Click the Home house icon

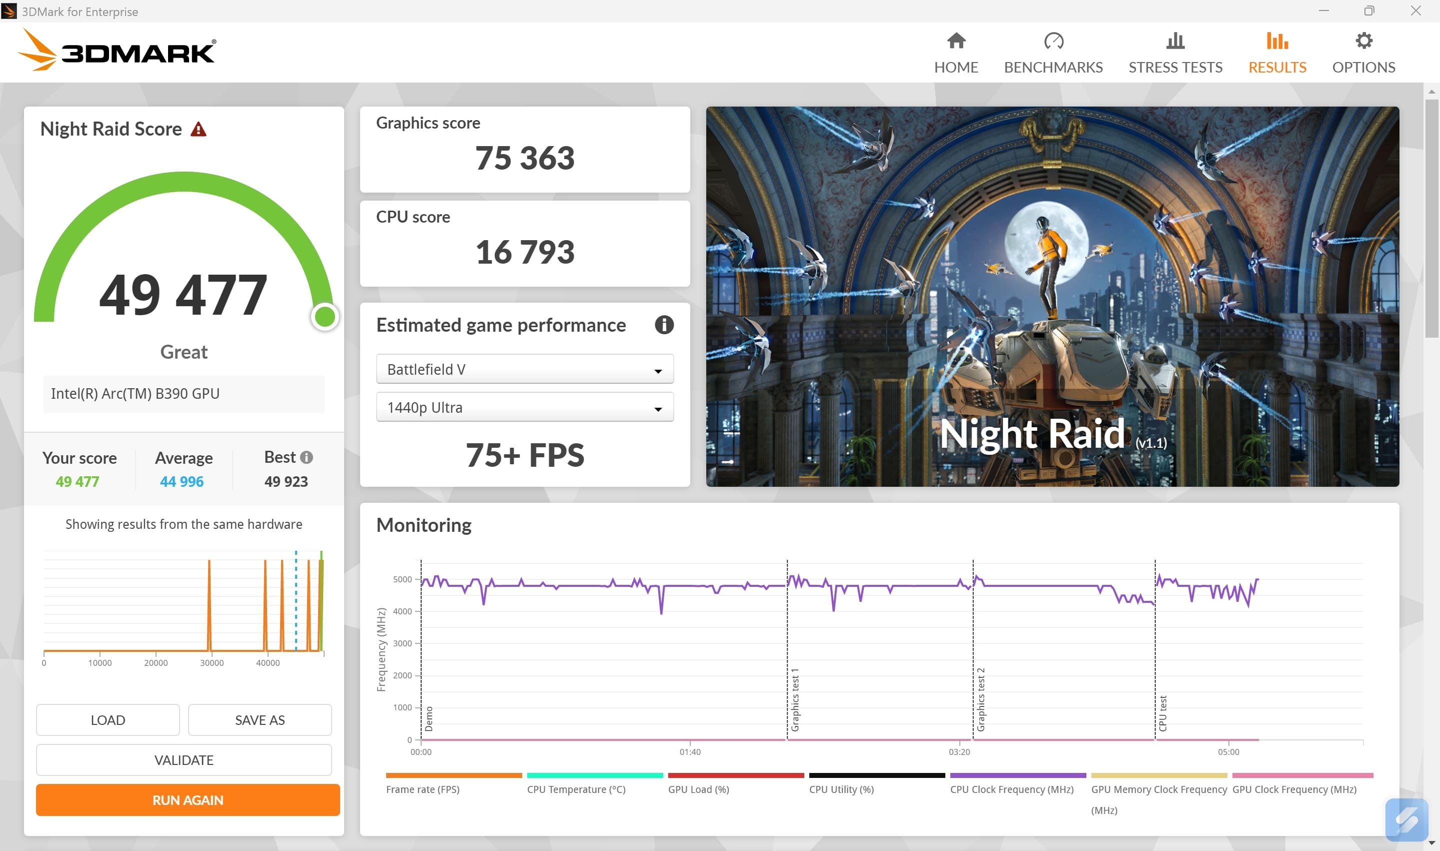tap(956, 42)
